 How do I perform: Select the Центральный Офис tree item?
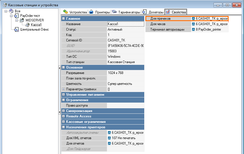tap(34, 29)
